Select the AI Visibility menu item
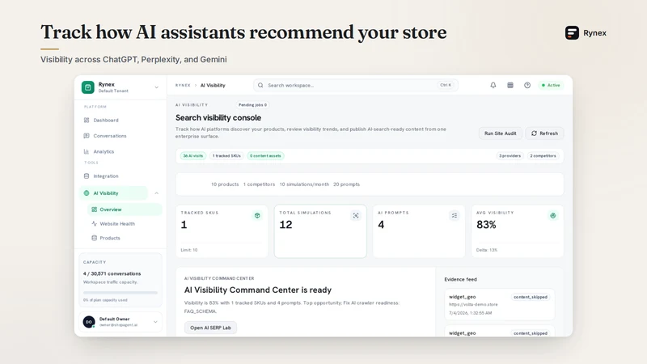The width and height of the screenshot is (647, 364). click(113, 193)
